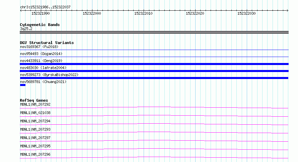Click the left arrow of the ruler
Viewport: 298px width, 162px height.
(x=21, y=11)
